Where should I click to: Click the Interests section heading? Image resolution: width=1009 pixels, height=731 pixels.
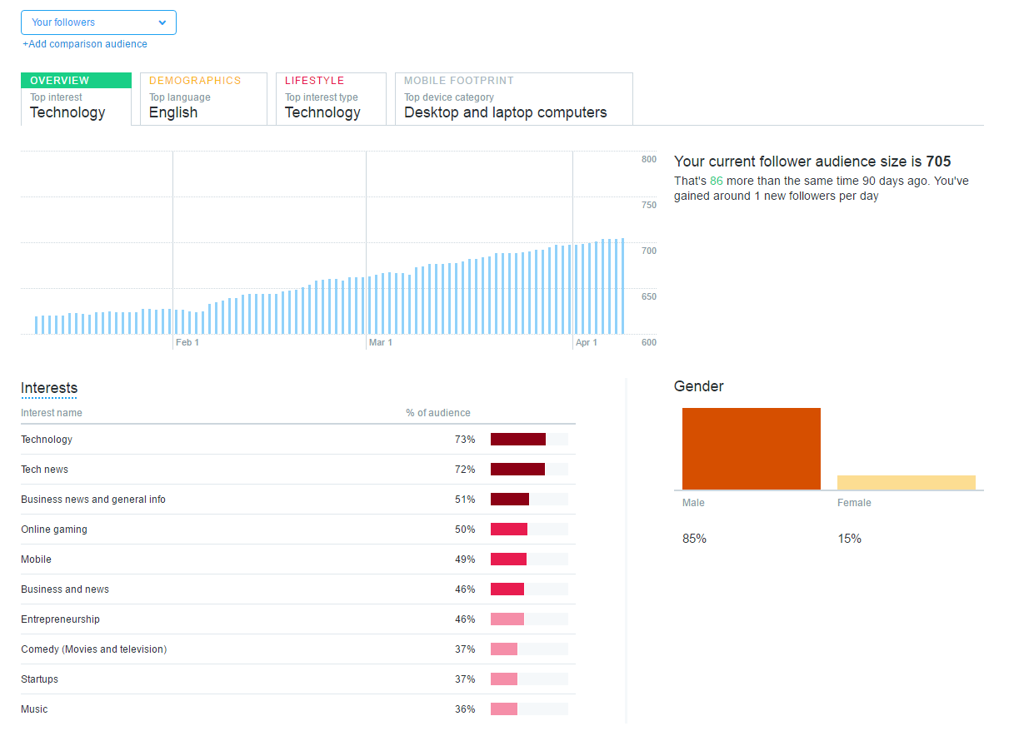pyautogui.click(x=49, y=388)
